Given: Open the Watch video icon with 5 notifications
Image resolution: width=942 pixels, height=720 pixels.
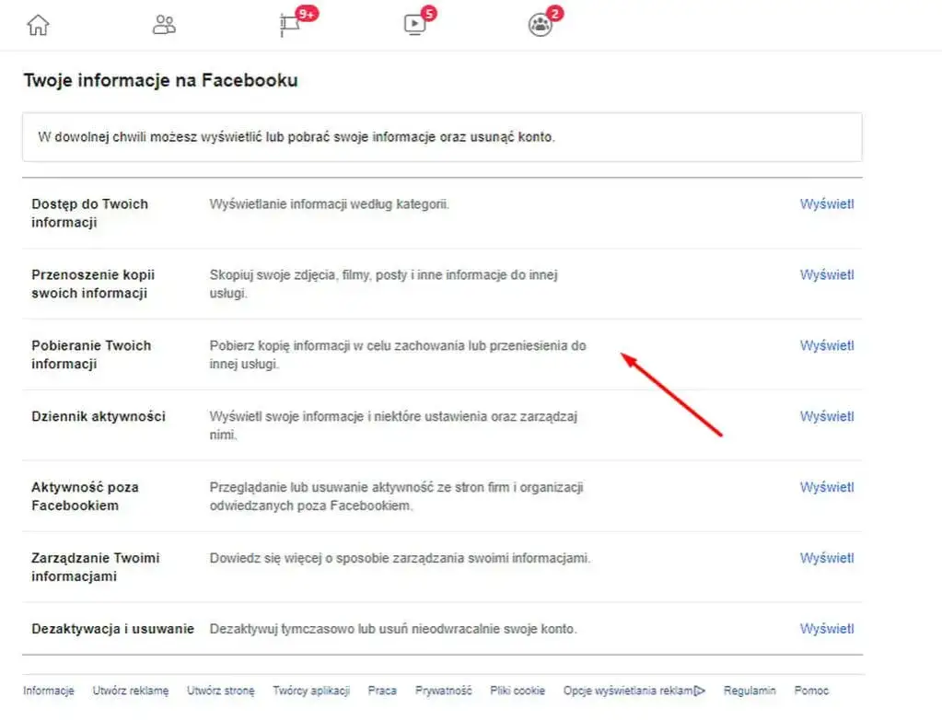Looking at the screenshot, I should coord(414,24).
